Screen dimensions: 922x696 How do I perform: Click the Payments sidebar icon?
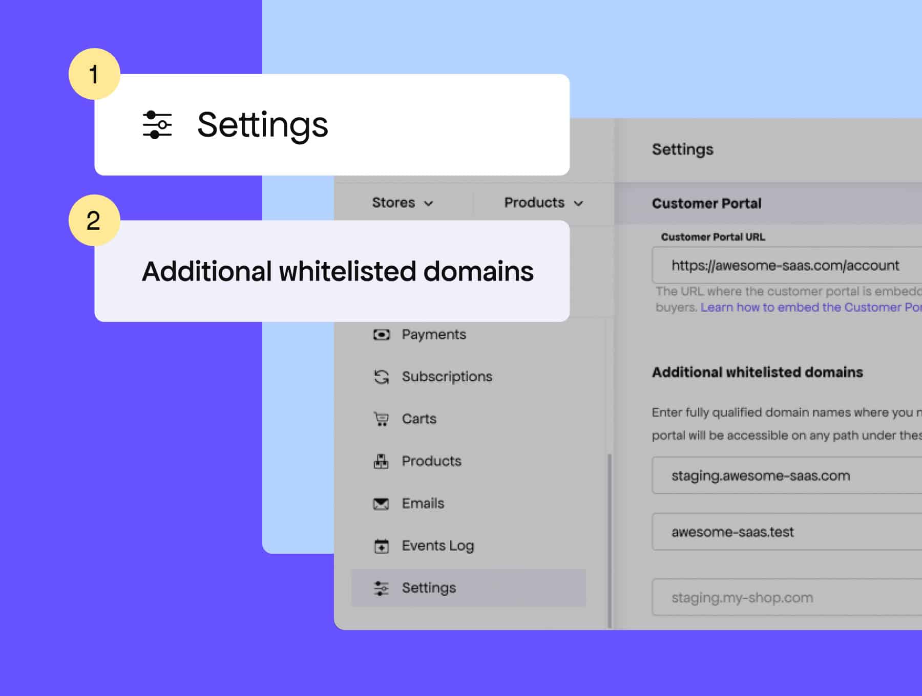pos(381,334)
